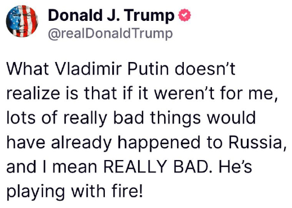This screenshot has height=208, width=292.
Task: Open the Donald J. Trump display name
Action: click(111, 15)
